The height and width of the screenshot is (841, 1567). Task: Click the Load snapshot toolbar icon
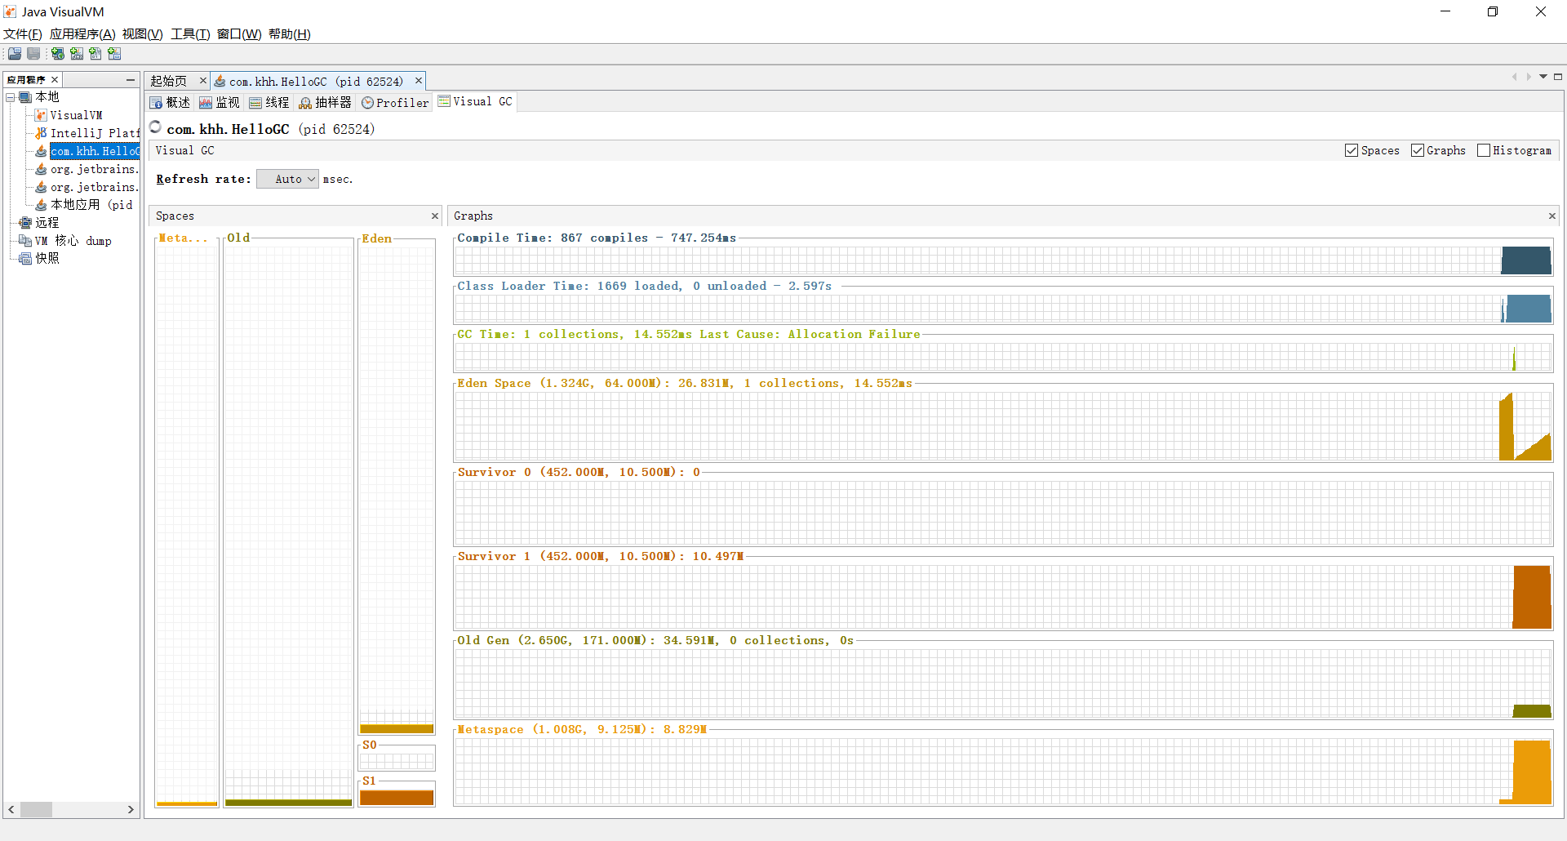coord(15,54)
